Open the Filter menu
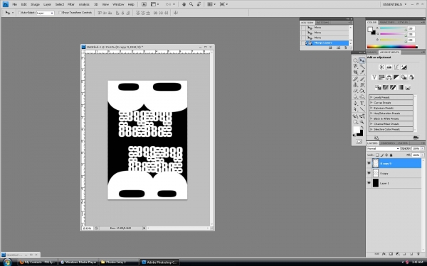 coord(71,4)
